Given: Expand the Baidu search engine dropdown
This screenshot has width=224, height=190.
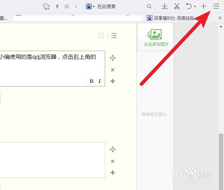Looking at the screenshot, I should tap(93, 6).
